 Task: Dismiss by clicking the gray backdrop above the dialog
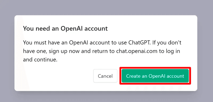[x=106, y=7]
